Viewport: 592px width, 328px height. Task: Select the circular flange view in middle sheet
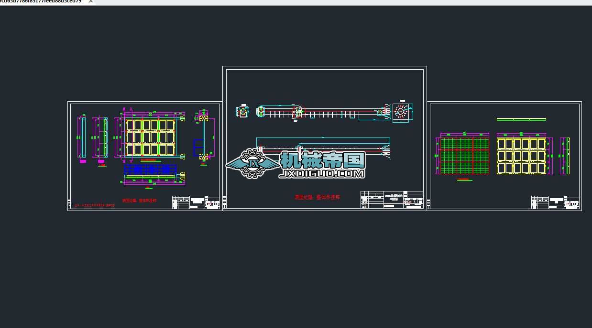pos(401,112)
